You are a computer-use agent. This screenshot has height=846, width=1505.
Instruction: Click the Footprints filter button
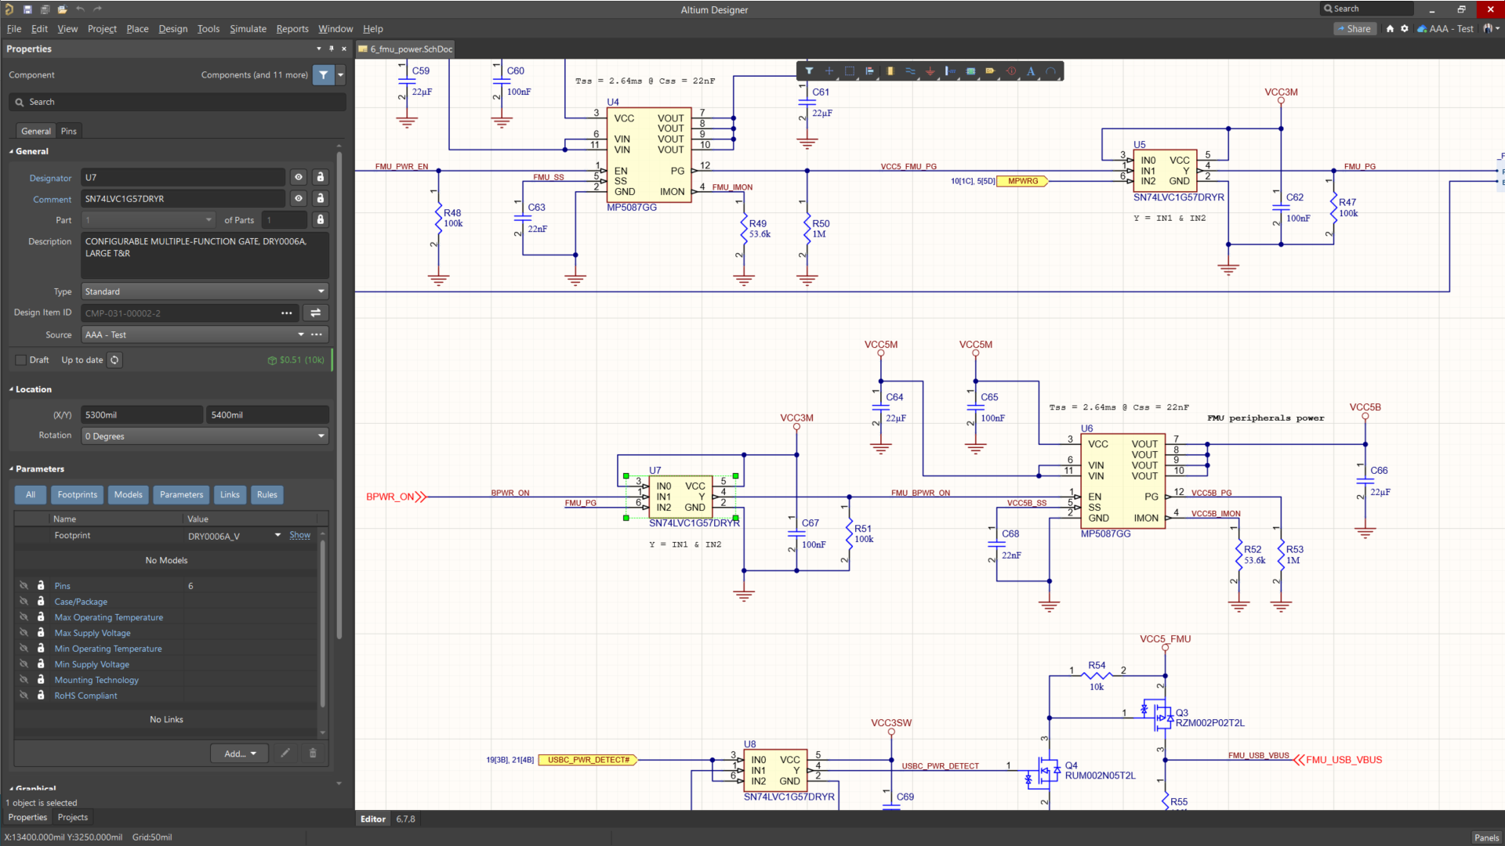point(77,495)
